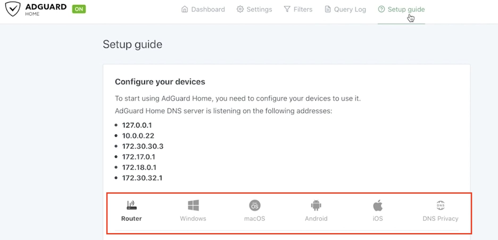This screenshot has width=498, height=240.
Task: Select the iOS Apple icon
Action: (x=377, y=205)
